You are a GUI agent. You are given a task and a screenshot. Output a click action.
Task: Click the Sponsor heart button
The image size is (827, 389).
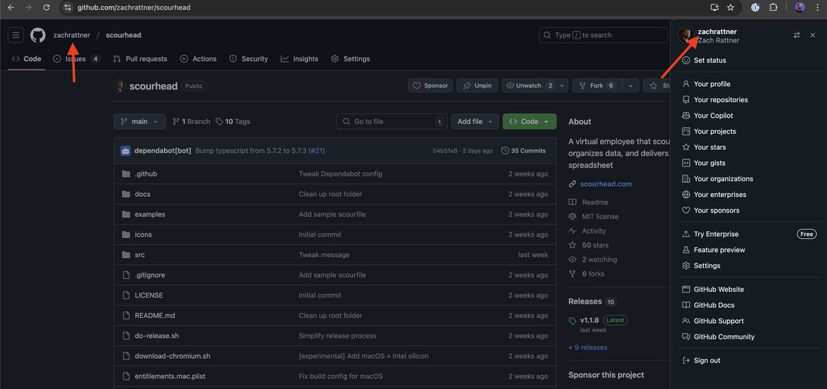point(430,85)
